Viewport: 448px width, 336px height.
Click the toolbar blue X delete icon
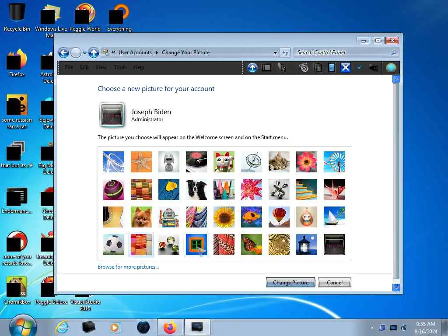[x=346, y=68]
